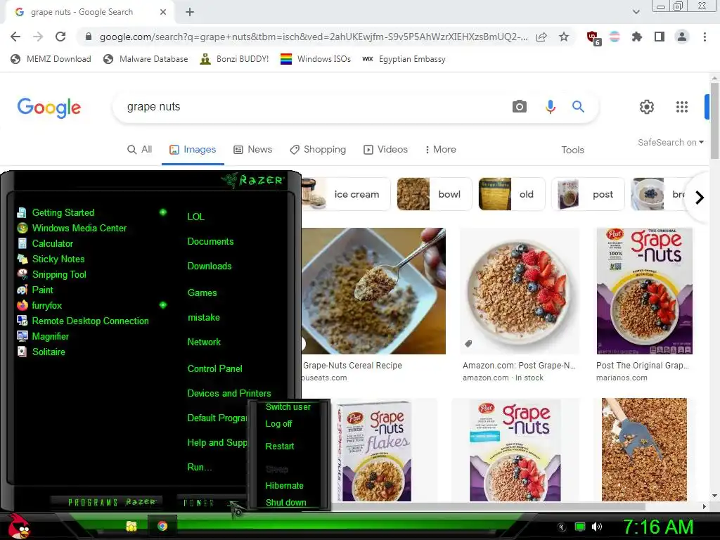Viewport: 720px width, 540px height.
Task: Click inside the grape nuts search field
Action: [312, 107]
